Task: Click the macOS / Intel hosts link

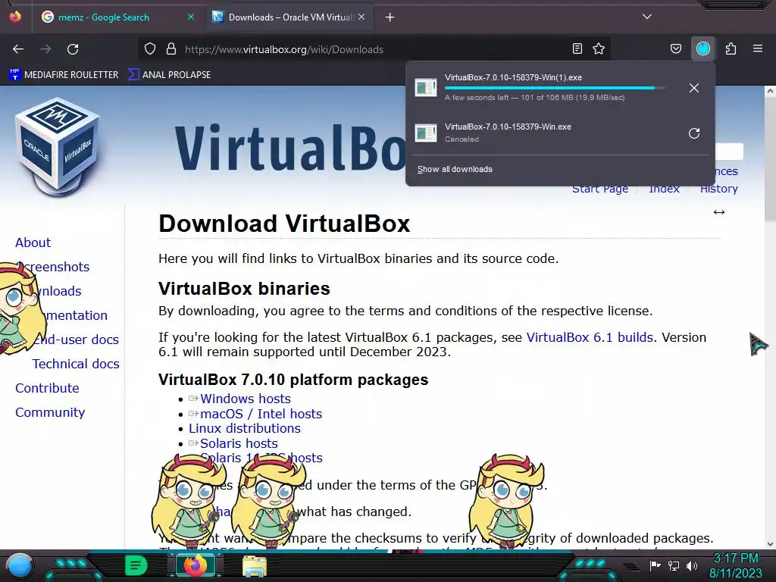Action: pyautogui.click(x=261, y=414)
